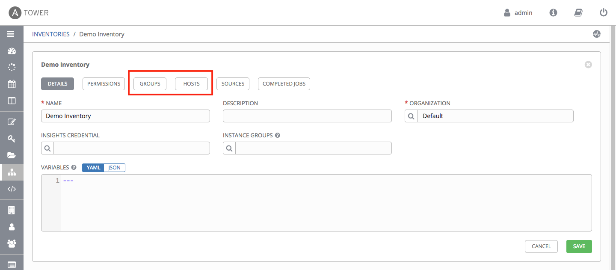This screenshot has height=270, width=616.
Task: Select YAML variables format
Action: coord(93,168)
